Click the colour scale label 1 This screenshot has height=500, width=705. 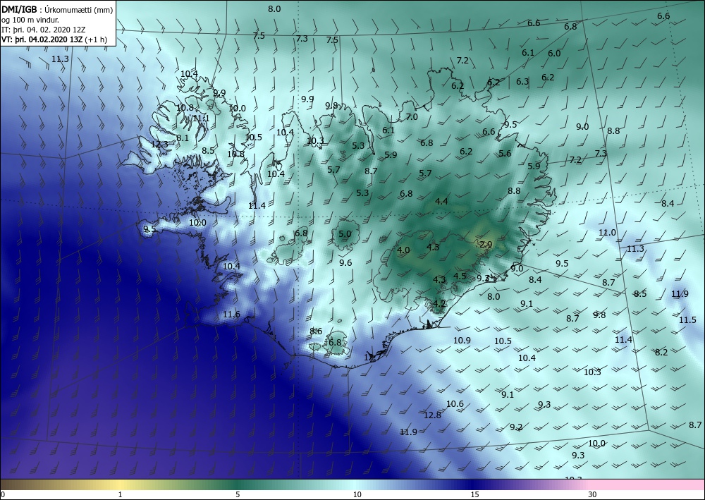click(120, 494)
